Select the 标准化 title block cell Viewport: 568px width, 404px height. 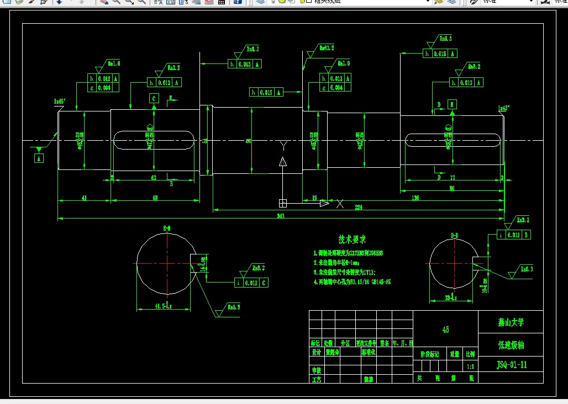[x=369, y=352]
